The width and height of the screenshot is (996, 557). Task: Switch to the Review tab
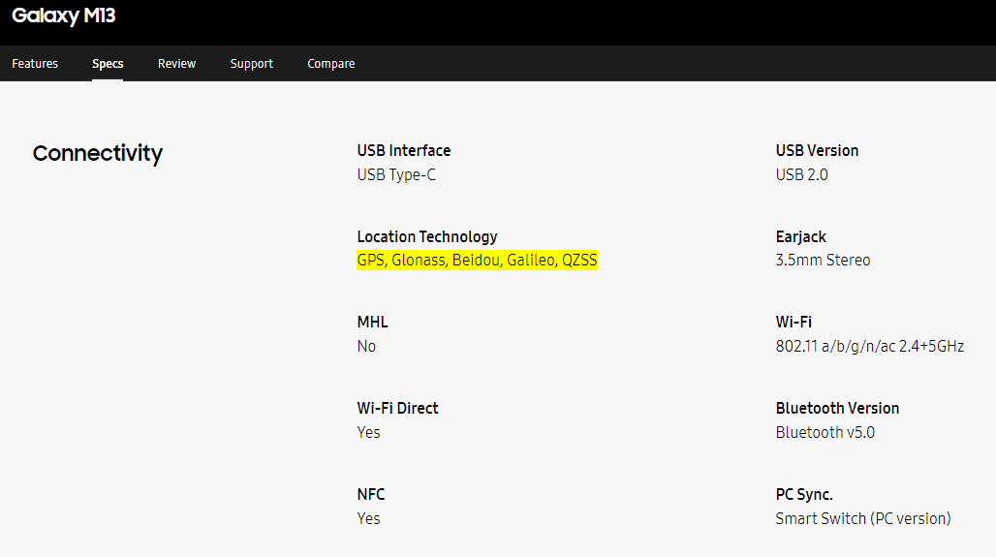click(176, 64)
